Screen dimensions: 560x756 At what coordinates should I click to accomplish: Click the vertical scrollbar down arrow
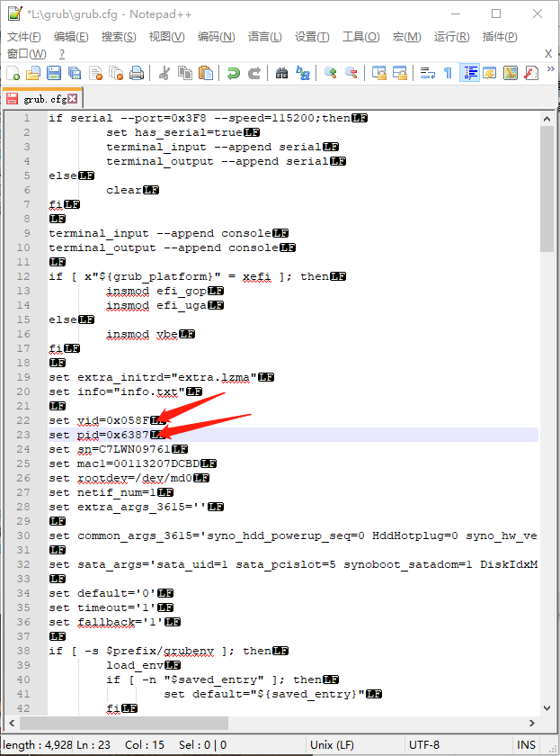pyautogui.click(x=547, y=707)
